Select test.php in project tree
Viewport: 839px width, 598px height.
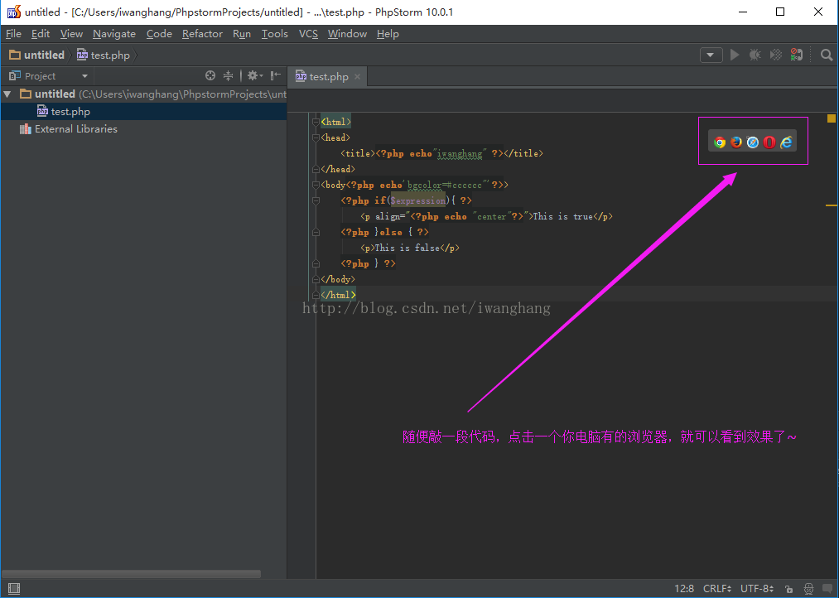[70, 112]
